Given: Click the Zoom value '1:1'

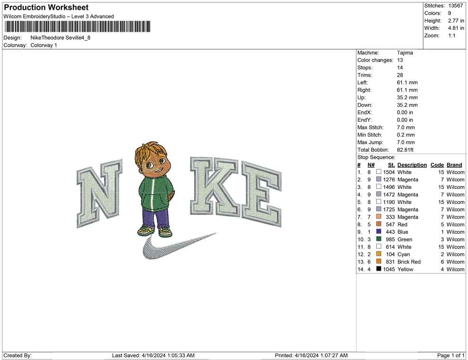Looking at the screenshot, I should click(x=452, y=35).
